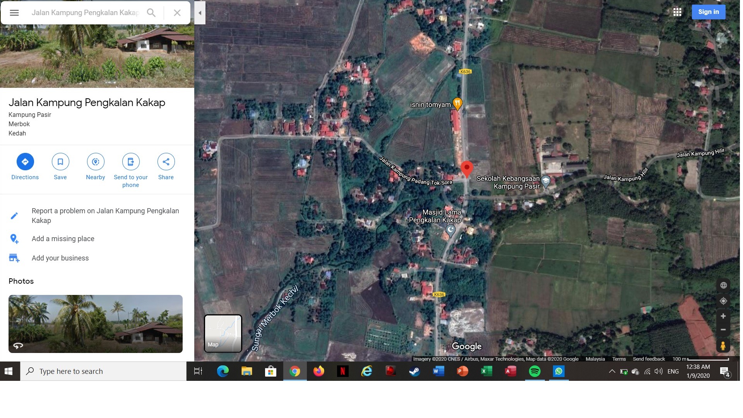Click the search magnifier icon
This screenshot has height=418, width=743.
click(x=151, y=13)
